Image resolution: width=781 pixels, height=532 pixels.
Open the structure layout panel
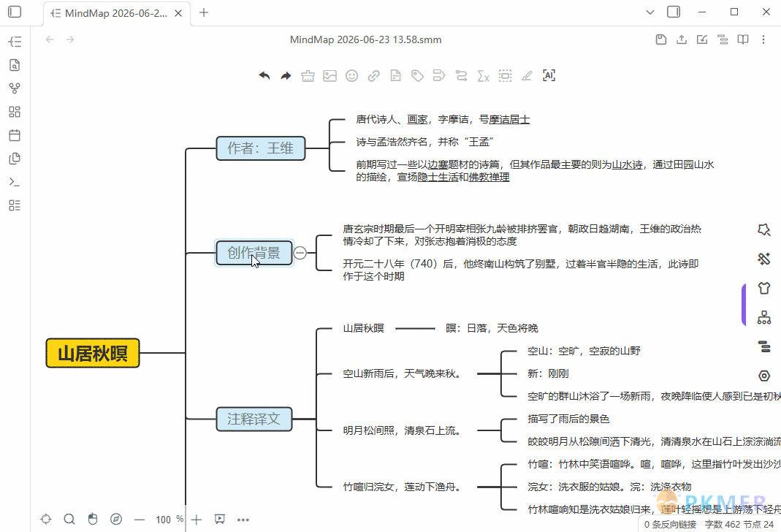coord(764,317)
